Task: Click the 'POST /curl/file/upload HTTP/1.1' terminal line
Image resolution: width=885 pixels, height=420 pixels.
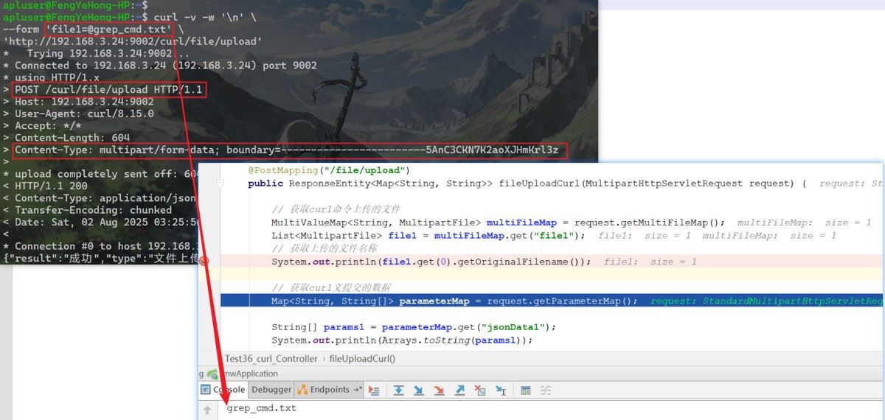Action: [x=109, y=90]
